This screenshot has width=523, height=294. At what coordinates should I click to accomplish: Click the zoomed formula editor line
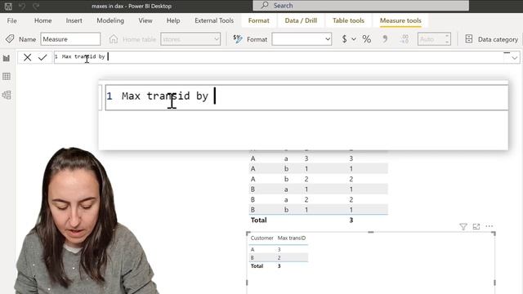pos(307,97)
